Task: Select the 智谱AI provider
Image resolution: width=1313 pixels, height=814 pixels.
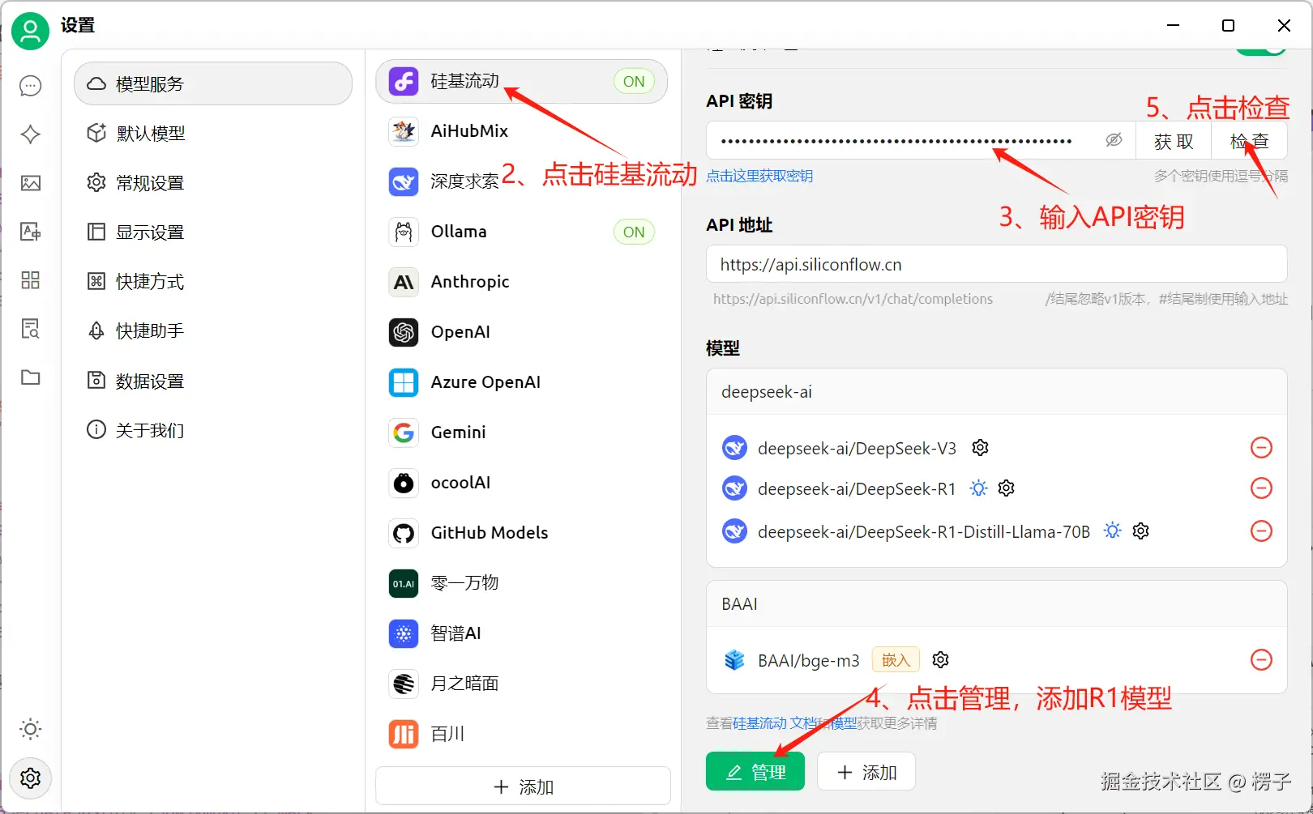Action: tap(522, 633)
